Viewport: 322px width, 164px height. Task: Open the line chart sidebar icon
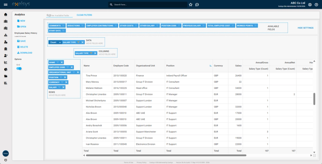click(x=5, y=62)
